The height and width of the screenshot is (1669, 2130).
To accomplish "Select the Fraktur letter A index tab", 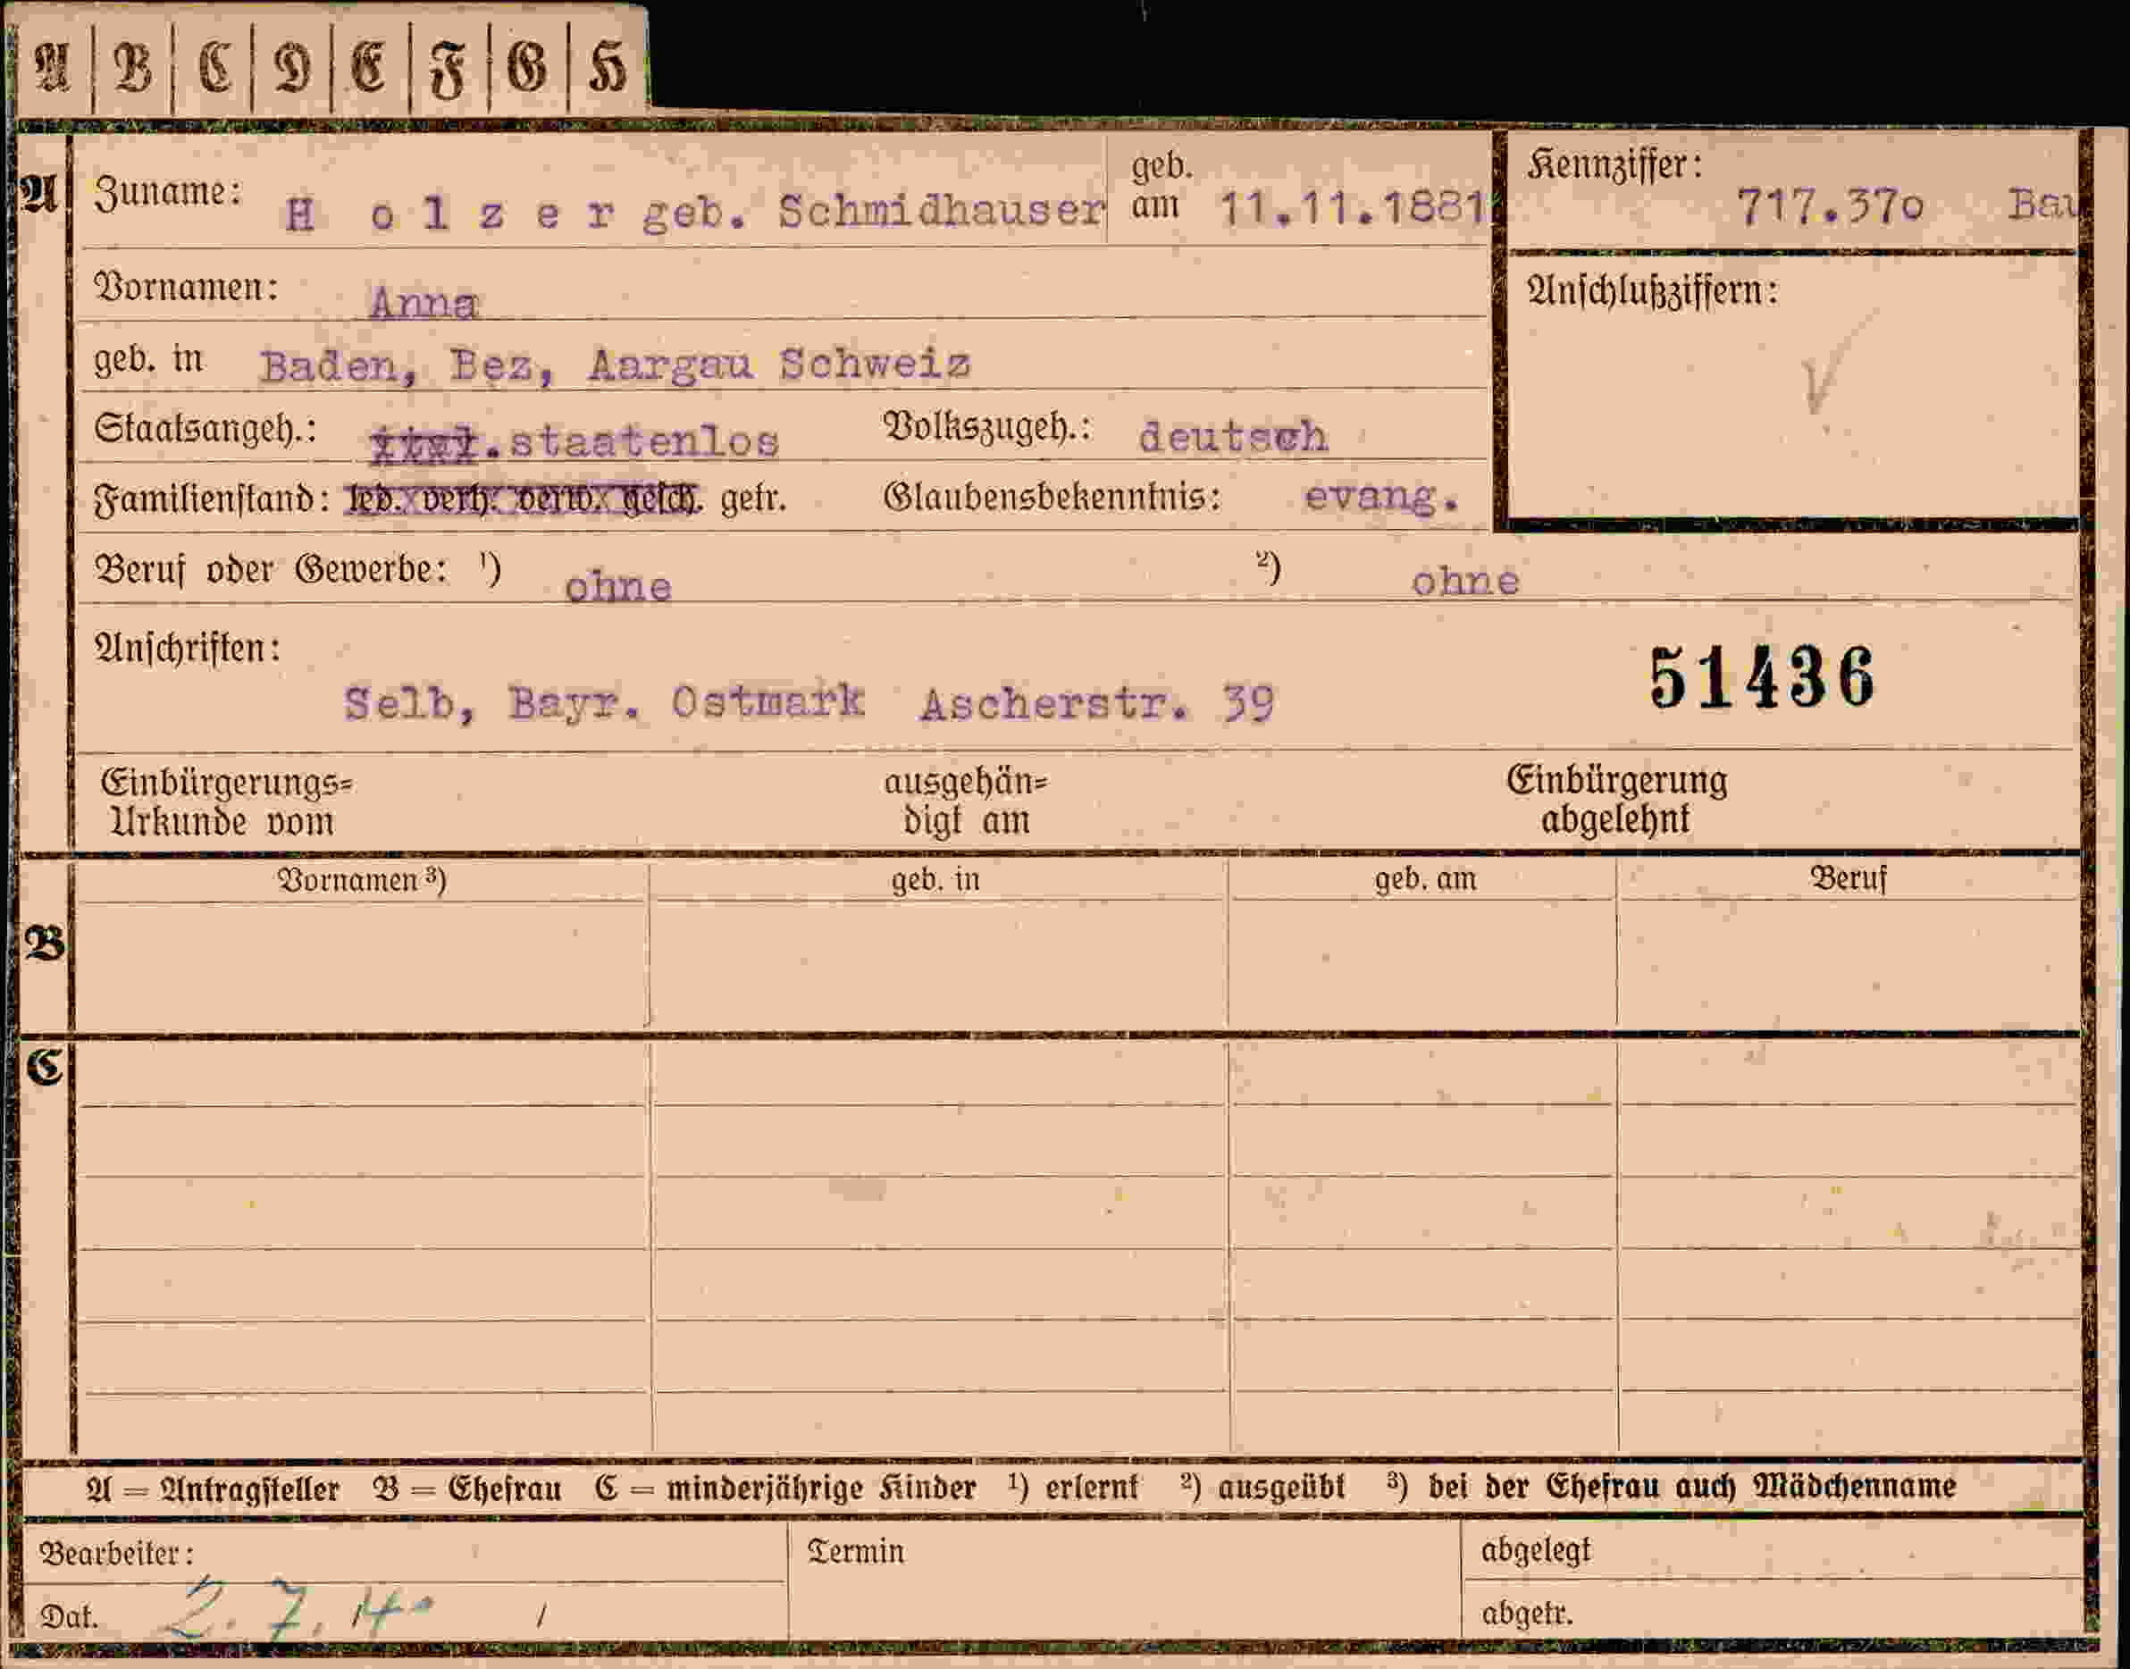I will (54, 66).
